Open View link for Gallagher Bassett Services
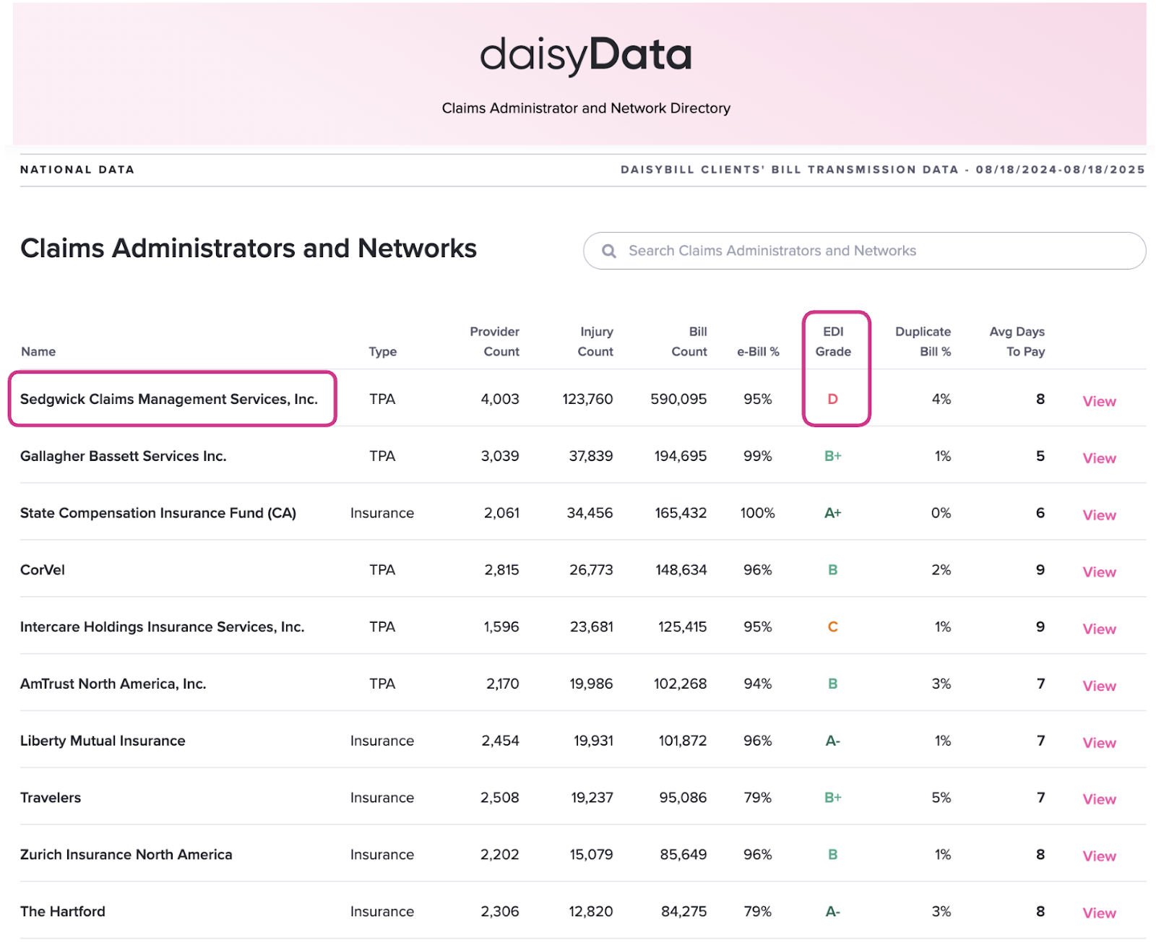Viewport: 1156px width, 948px height. tap(1099, 458)
